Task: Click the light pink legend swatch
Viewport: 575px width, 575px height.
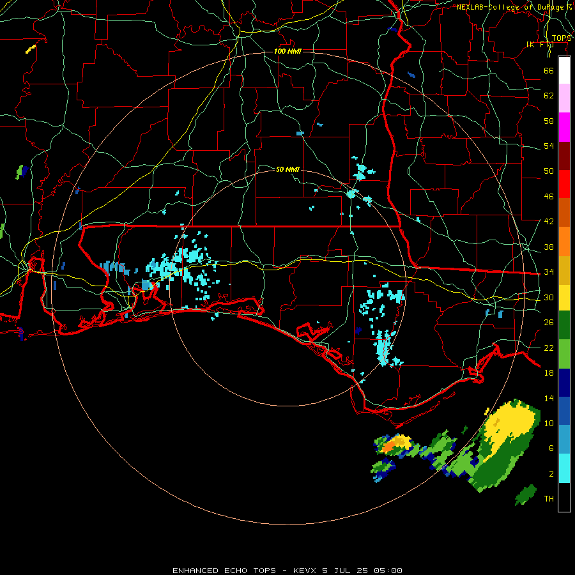Action: pyautogui.click(x=564, y=98)
